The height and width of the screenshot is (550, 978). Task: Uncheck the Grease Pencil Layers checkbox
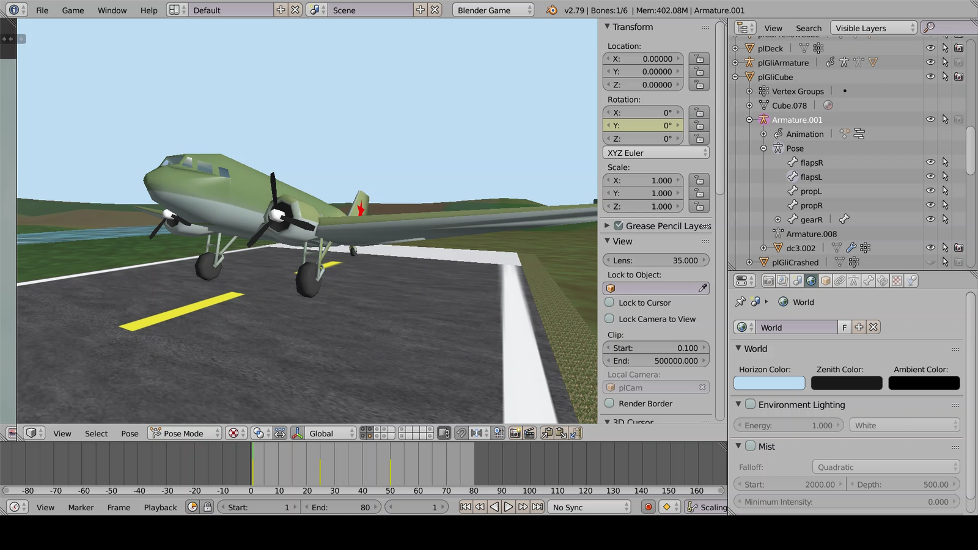(x=619, y=226)
